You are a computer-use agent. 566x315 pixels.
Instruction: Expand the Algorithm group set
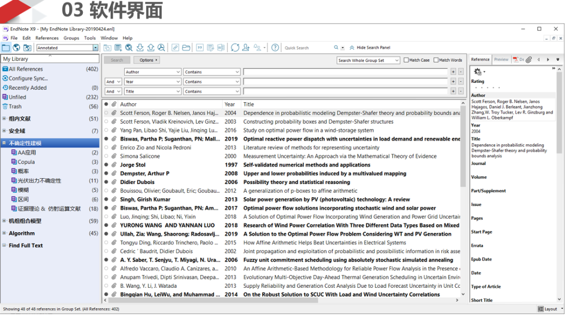click(x=4, y=233)
